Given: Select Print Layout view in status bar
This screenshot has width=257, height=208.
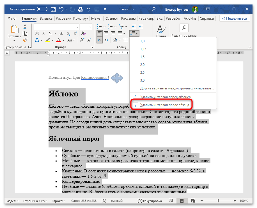Looking at the screenshot, I should (182, 201).
